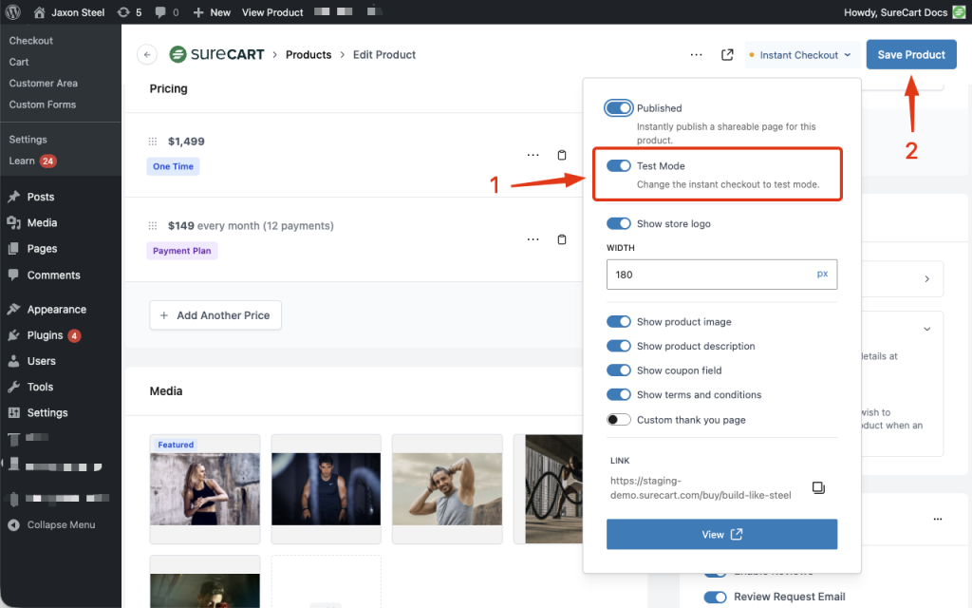
Task: Click the Media icon in sidebar
Action: (13, 222)
